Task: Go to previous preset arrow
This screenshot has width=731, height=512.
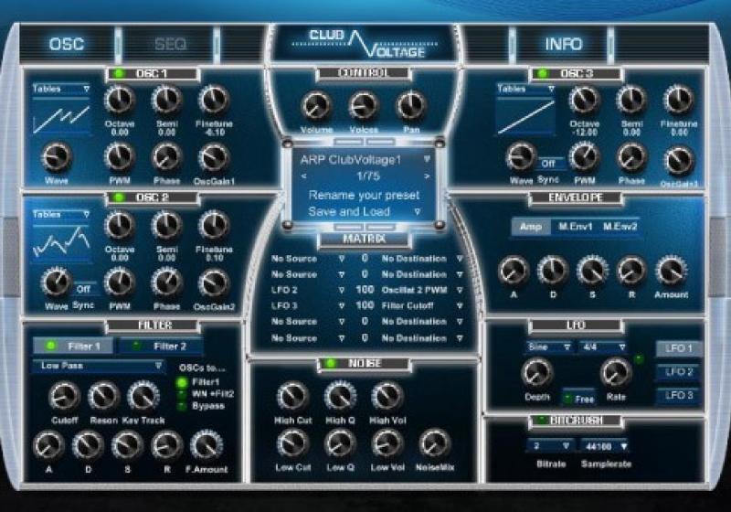Action: 304,176
